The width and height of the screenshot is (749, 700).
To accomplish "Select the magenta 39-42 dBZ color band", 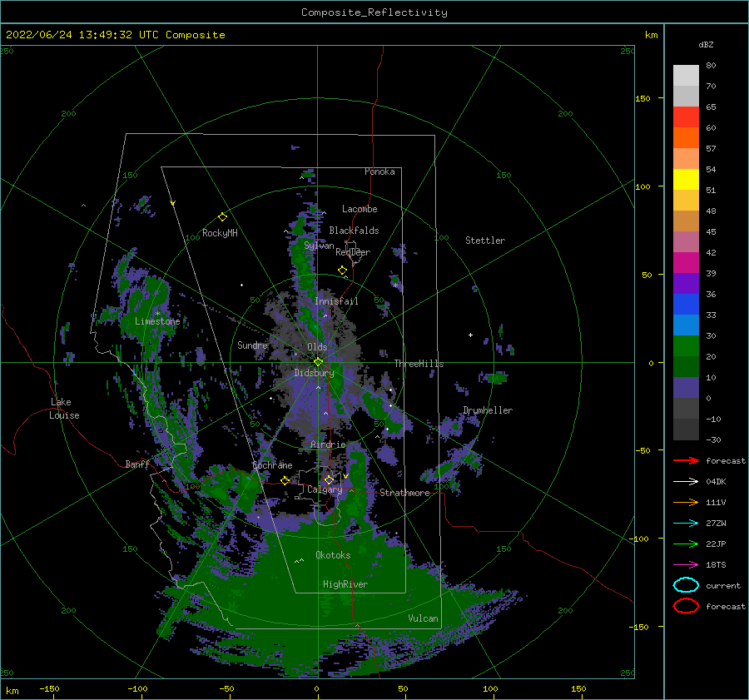I will click(686, 263).
